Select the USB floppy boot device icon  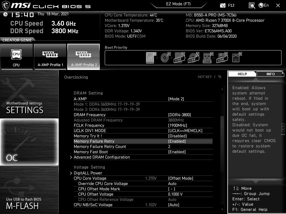tap(222, 58)
